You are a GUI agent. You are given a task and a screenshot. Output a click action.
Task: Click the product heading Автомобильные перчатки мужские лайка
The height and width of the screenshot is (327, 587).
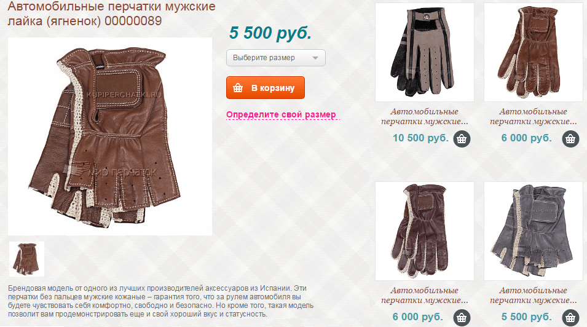pos(111,14)
